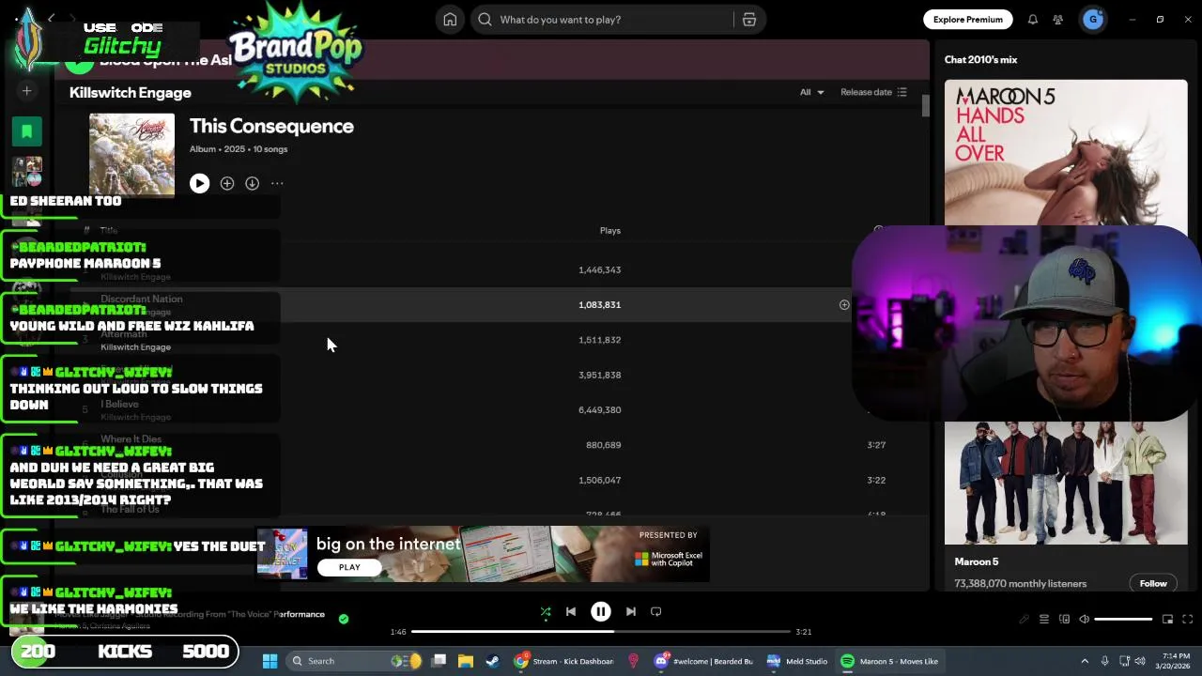Viewport: 1202px width, 676px height.
Task: Sort tracks by the Plays column header
Action: 610,231
